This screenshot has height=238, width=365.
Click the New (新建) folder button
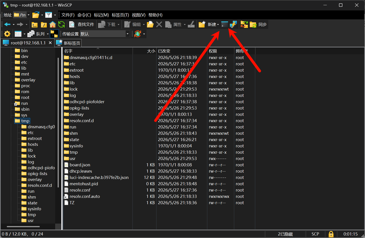[207, 24]
